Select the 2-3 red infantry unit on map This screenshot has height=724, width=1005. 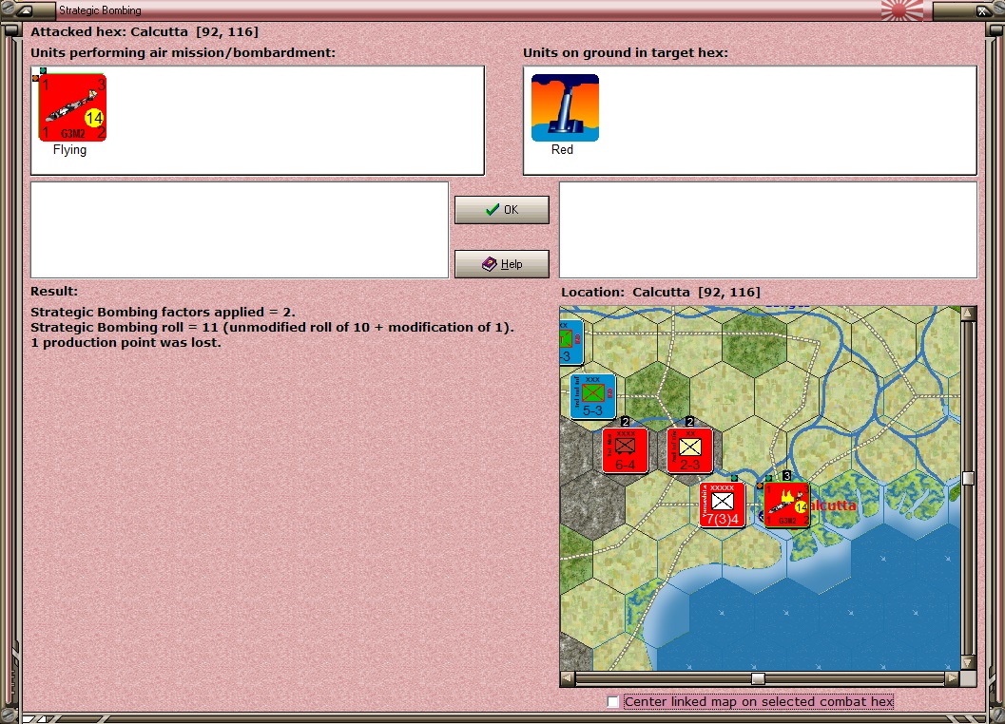pyautogui.click(x=689, y=451)
